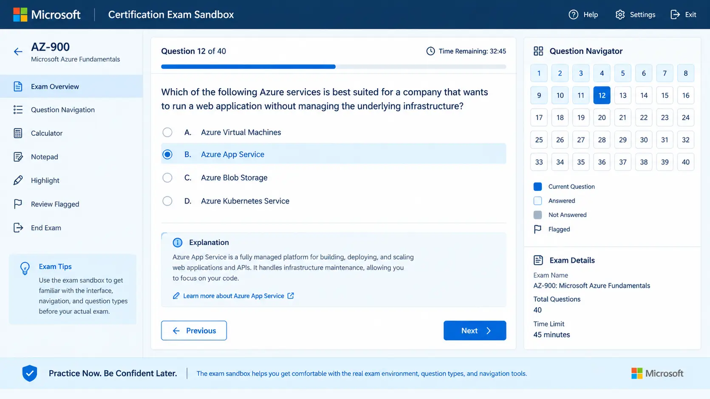The width and height of the screenshot is (710, 399).
Task: Click the footer Microsoft logo
Action: tap(657, 373)
